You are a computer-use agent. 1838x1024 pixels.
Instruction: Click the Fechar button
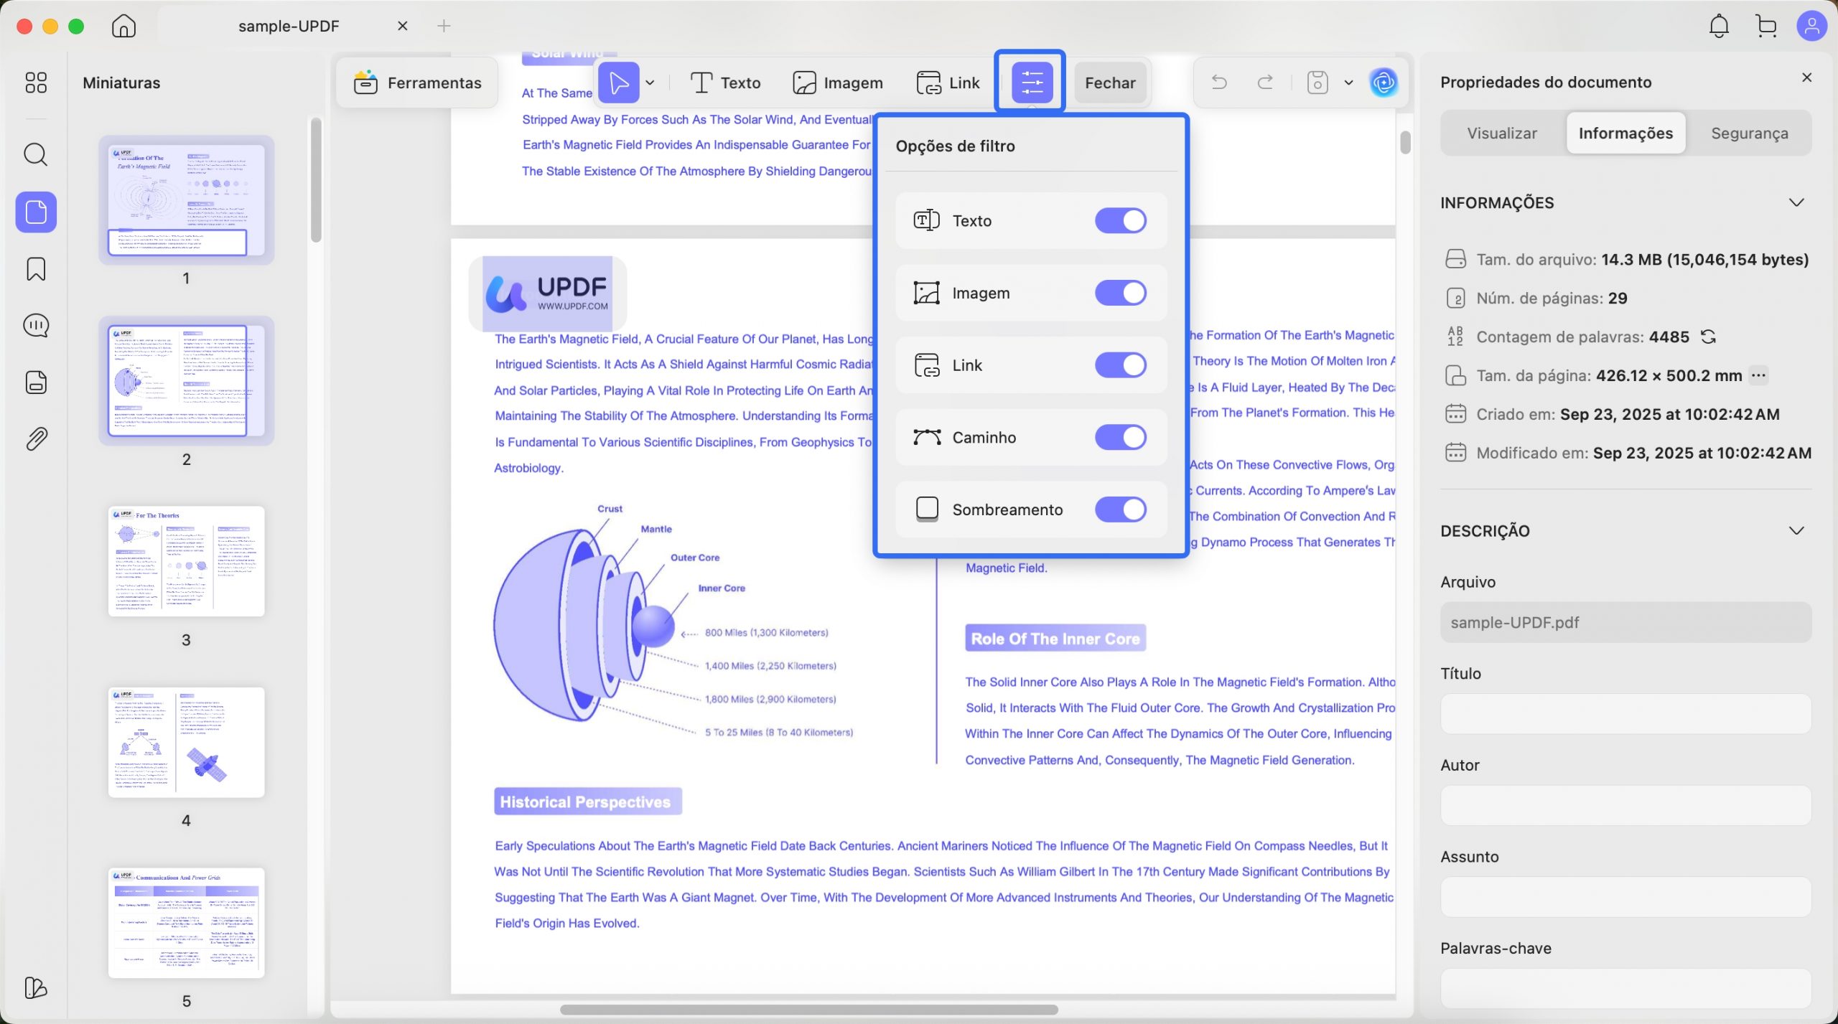tap(1110, 83)
